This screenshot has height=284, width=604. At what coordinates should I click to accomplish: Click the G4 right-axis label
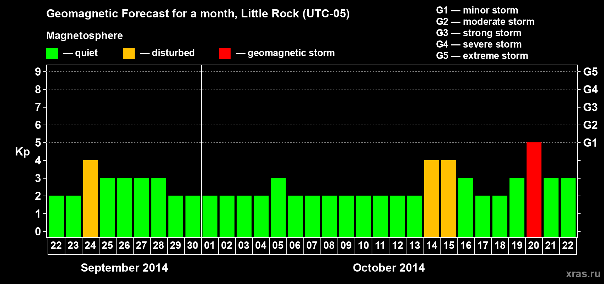[x=590, y=89]
